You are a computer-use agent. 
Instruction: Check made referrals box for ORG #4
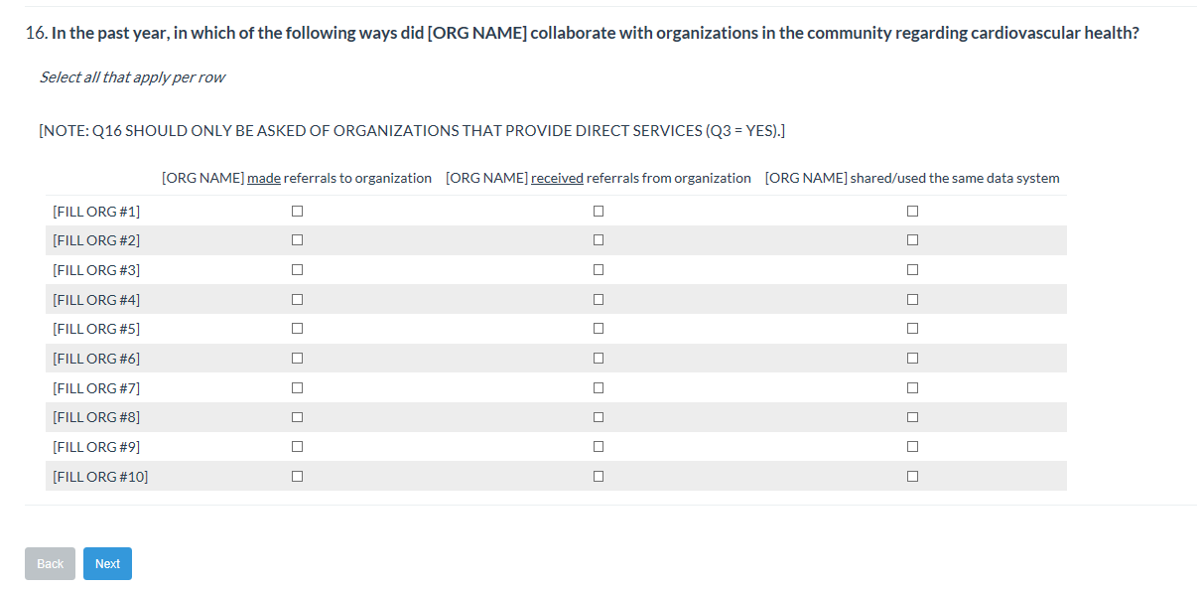297,299
